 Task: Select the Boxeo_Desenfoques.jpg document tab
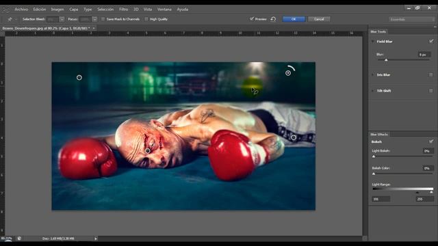[46, 28]
